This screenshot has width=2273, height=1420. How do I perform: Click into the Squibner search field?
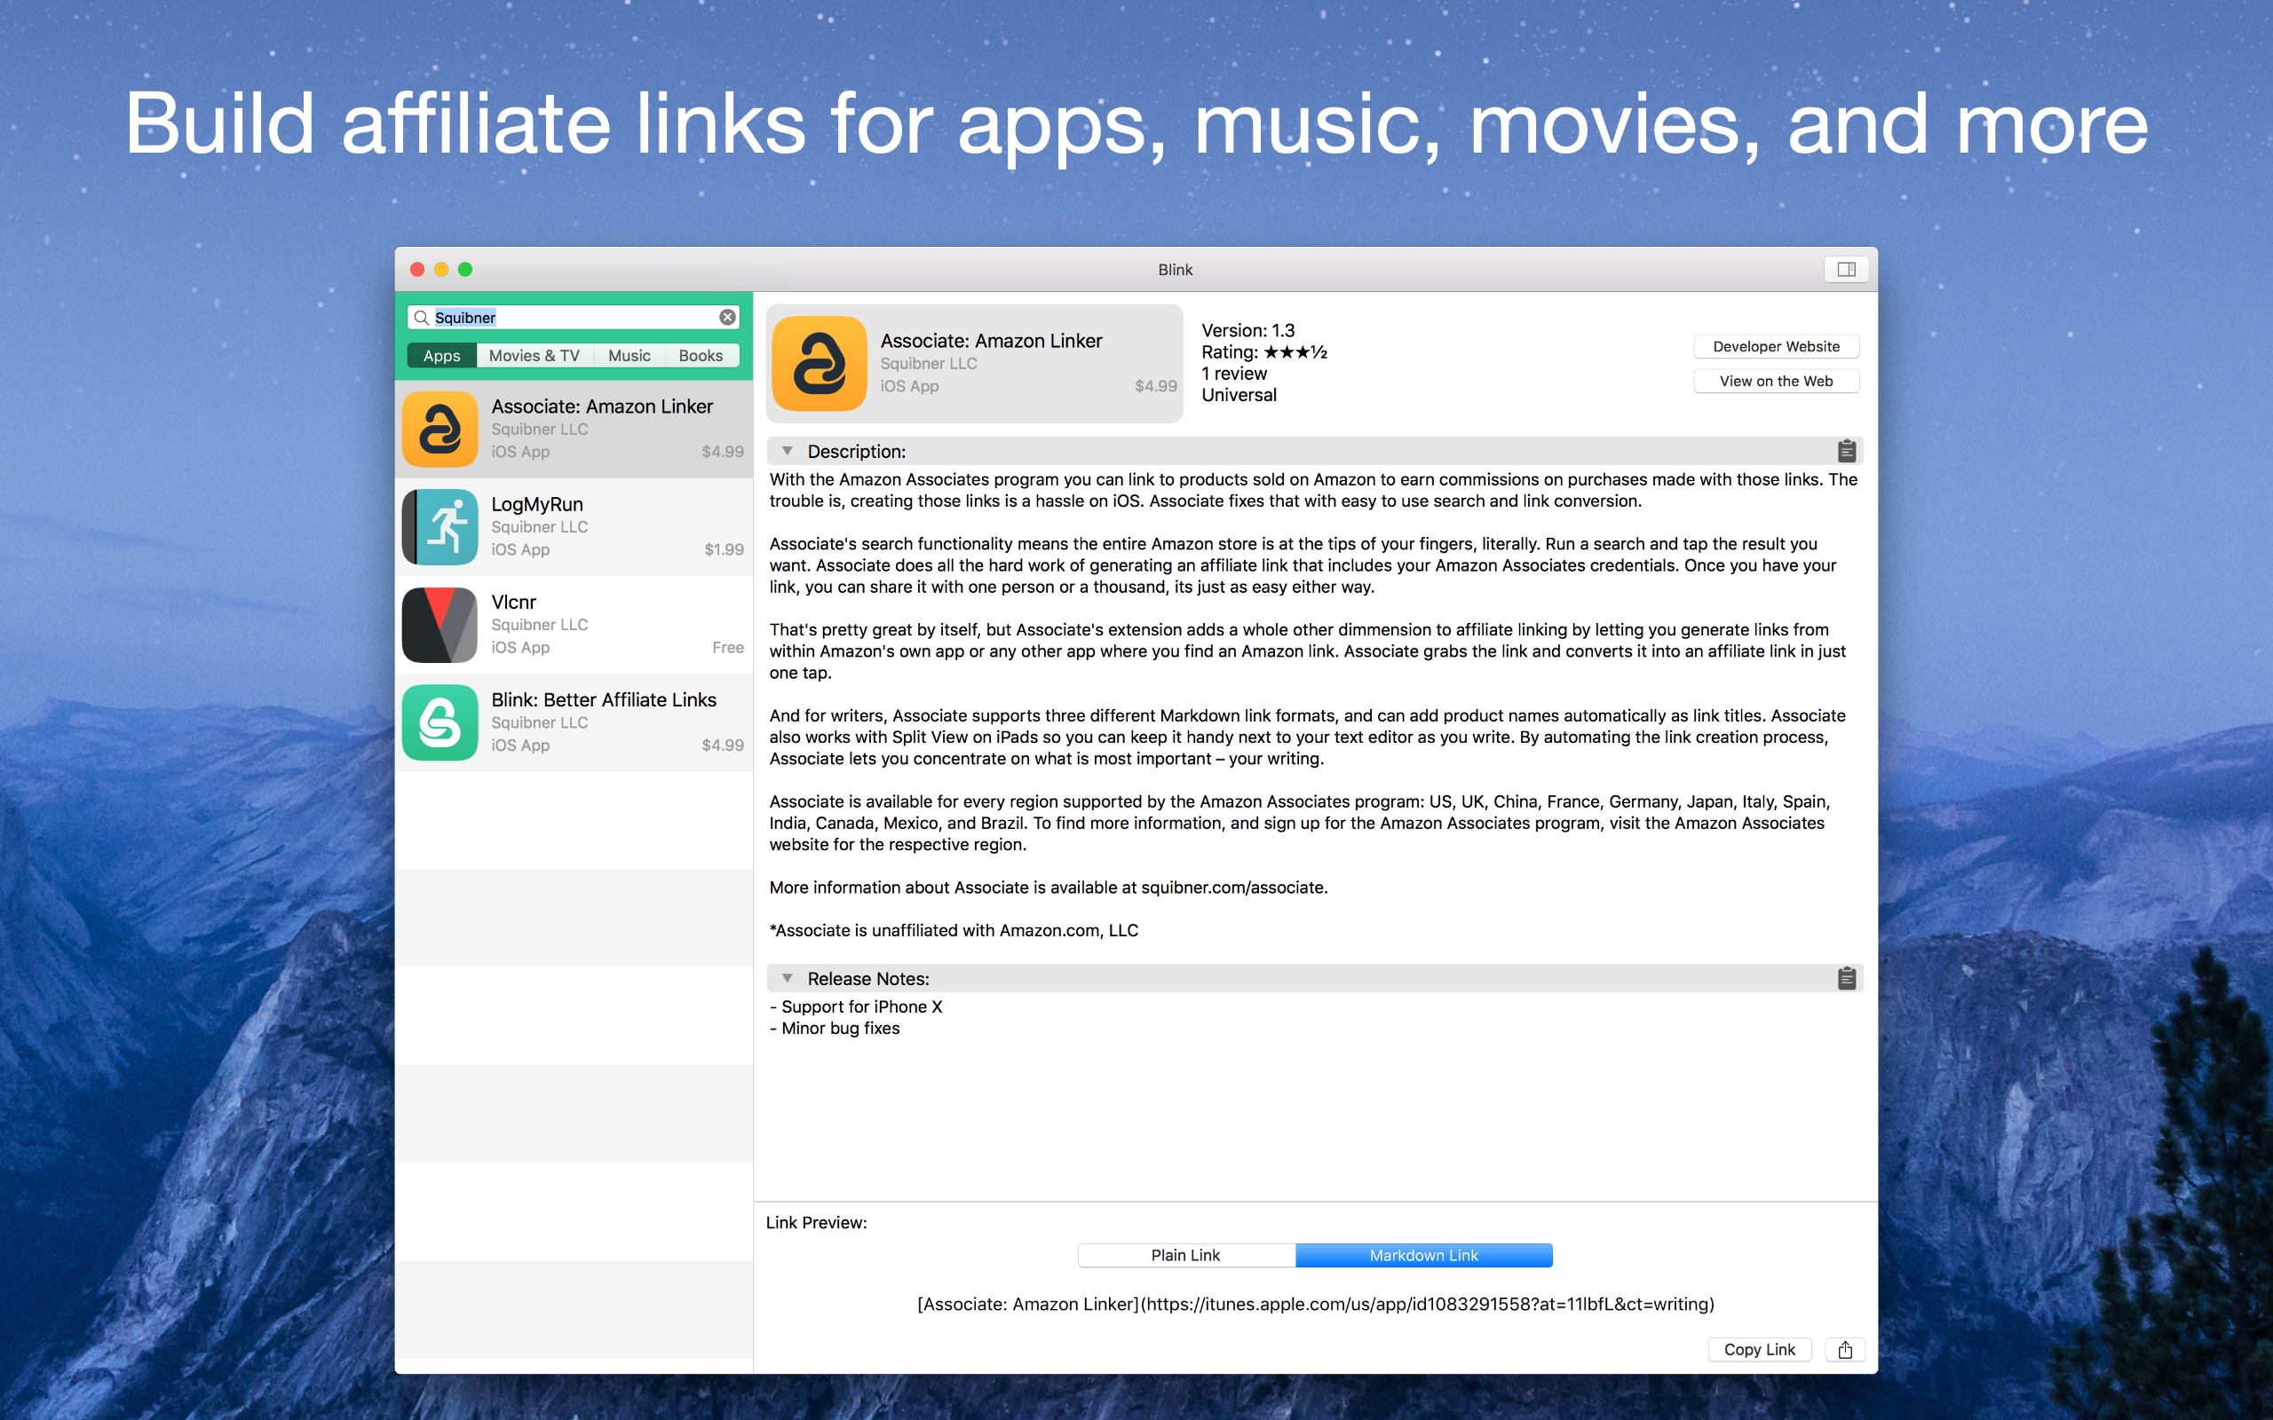click(x=573, y=318)
